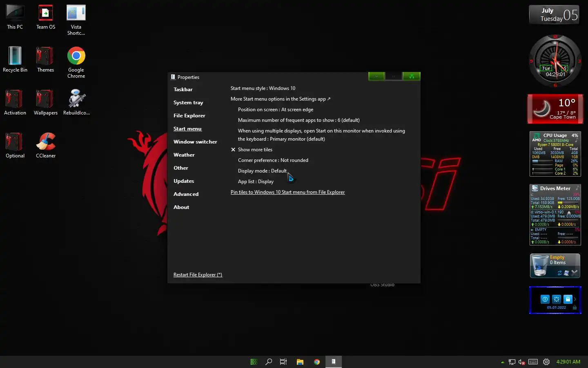The height and width of the screenshot is (368, 588).
Task: Change multi-display Start monitor setting
Action: click(321, 135)
